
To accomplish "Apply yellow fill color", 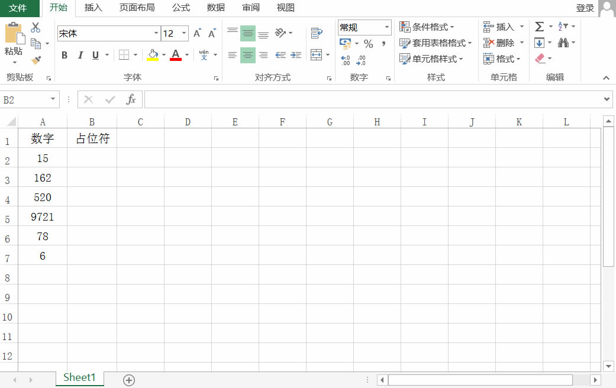I will pyautogui.click(x=153, y=55).
